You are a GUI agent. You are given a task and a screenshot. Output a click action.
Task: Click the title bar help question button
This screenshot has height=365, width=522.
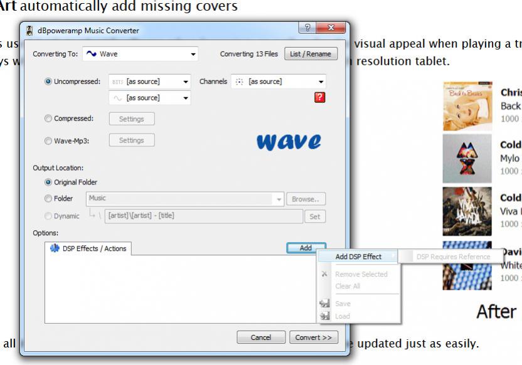[307, 28]
